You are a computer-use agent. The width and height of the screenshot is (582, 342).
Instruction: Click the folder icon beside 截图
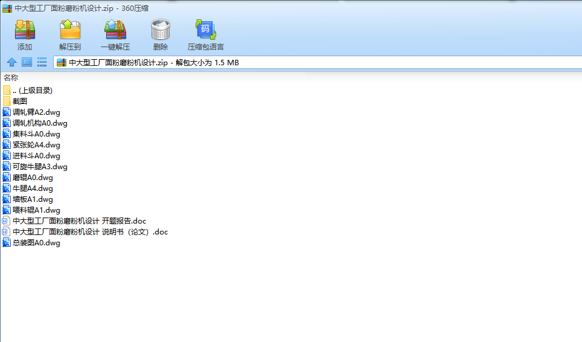click(7, 101)
